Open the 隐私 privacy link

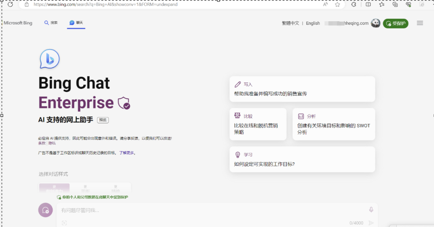[x=52, y=143]
